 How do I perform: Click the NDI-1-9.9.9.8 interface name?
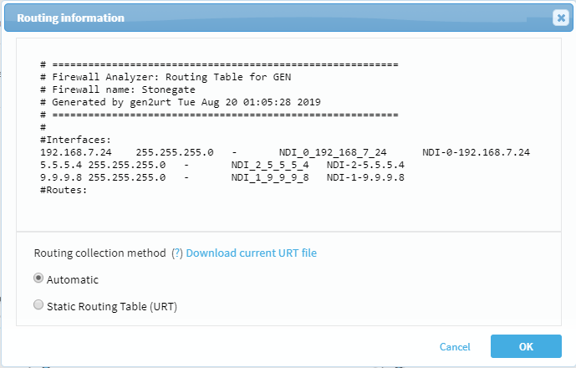coord(365,177)
